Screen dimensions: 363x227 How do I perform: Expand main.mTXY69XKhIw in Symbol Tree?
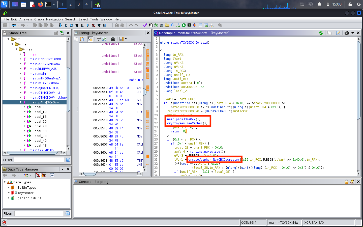[21, 83]
